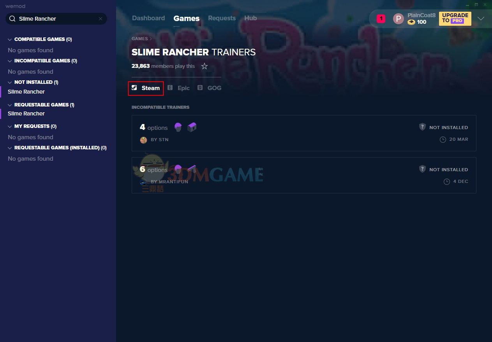Viewport: 492px width, 342px height.
Task: Open the account dropdown arrow
Action: point(481,18)
